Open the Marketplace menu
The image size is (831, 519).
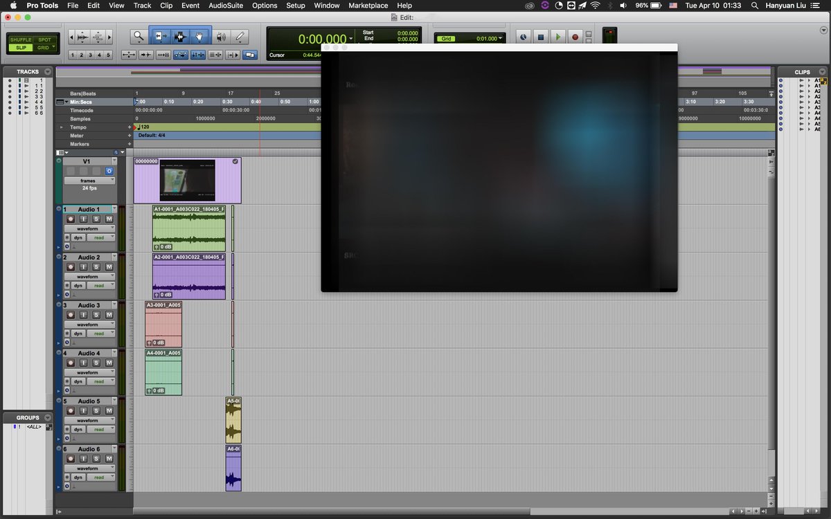pyautogui.click(x=368, y=6)
